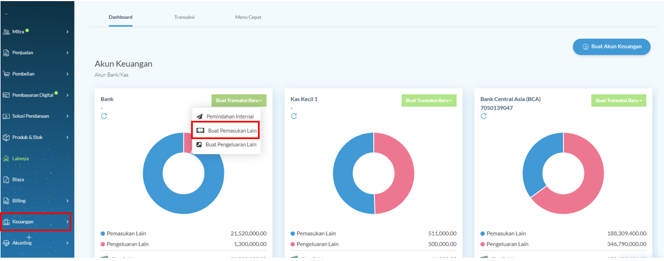Click the Bank donut chart
664x261 pixels.
(x=183, y=173)
